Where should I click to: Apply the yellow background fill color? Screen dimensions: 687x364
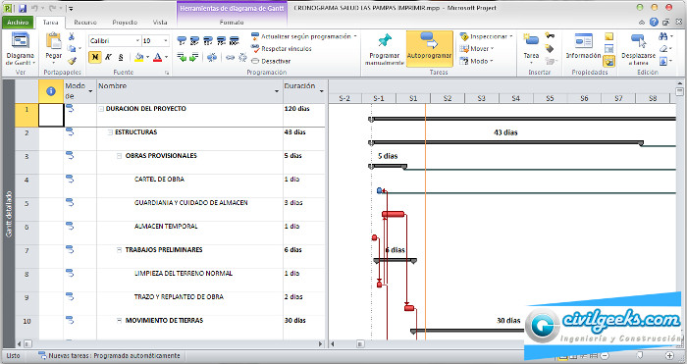coord(139,57)
